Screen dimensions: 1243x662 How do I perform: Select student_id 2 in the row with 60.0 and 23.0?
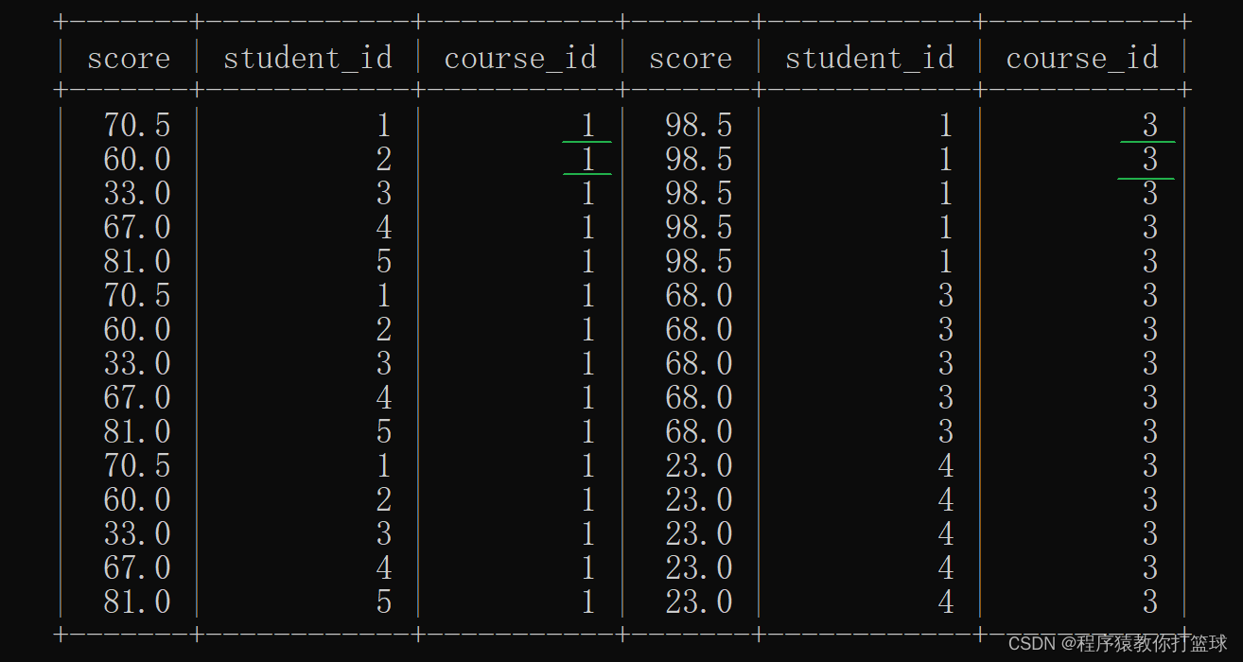(x=383, y=500)
